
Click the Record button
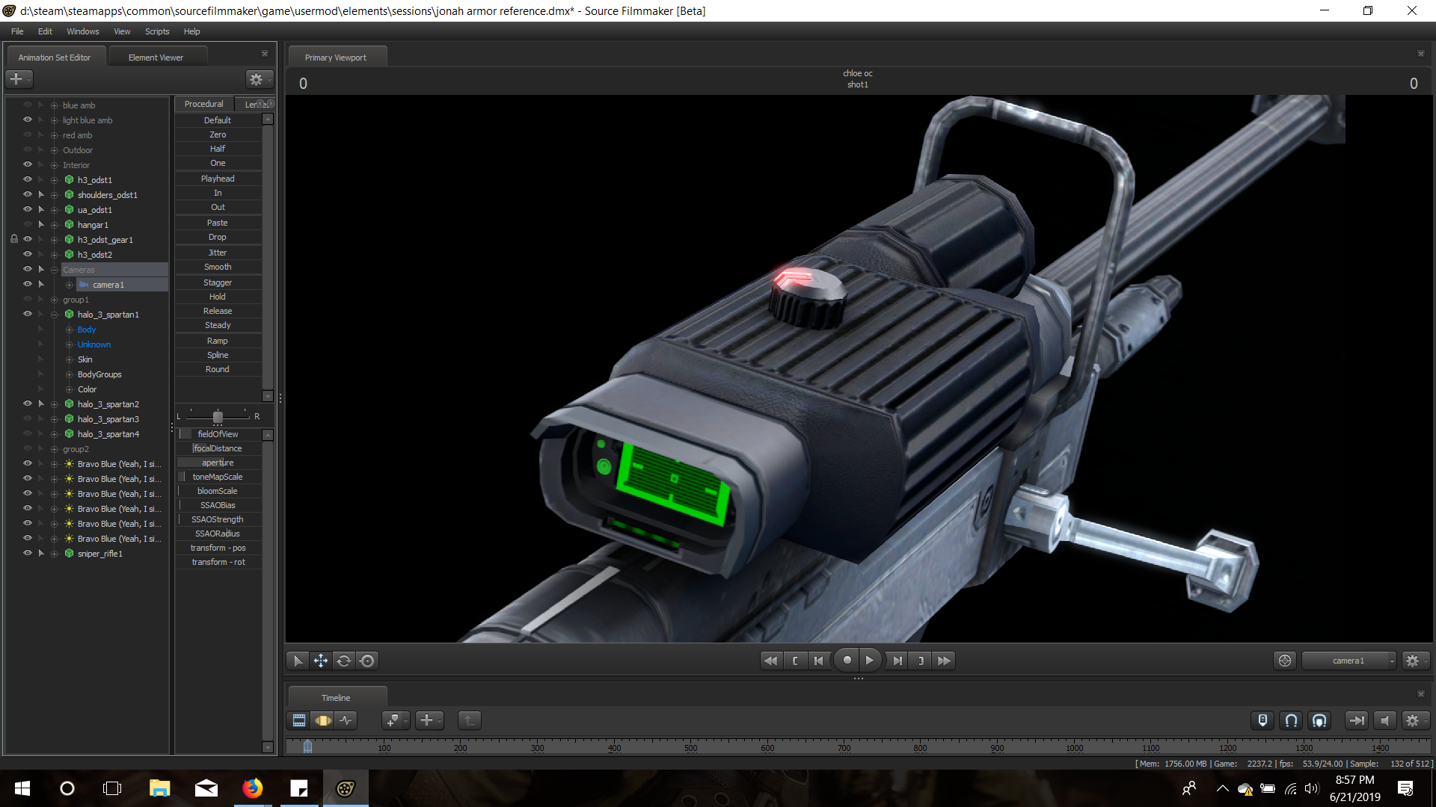coord(847,661)
